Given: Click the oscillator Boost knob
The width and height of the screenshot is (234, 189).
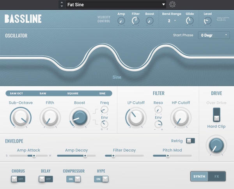Looking at the screenshot, I should 80,117.
